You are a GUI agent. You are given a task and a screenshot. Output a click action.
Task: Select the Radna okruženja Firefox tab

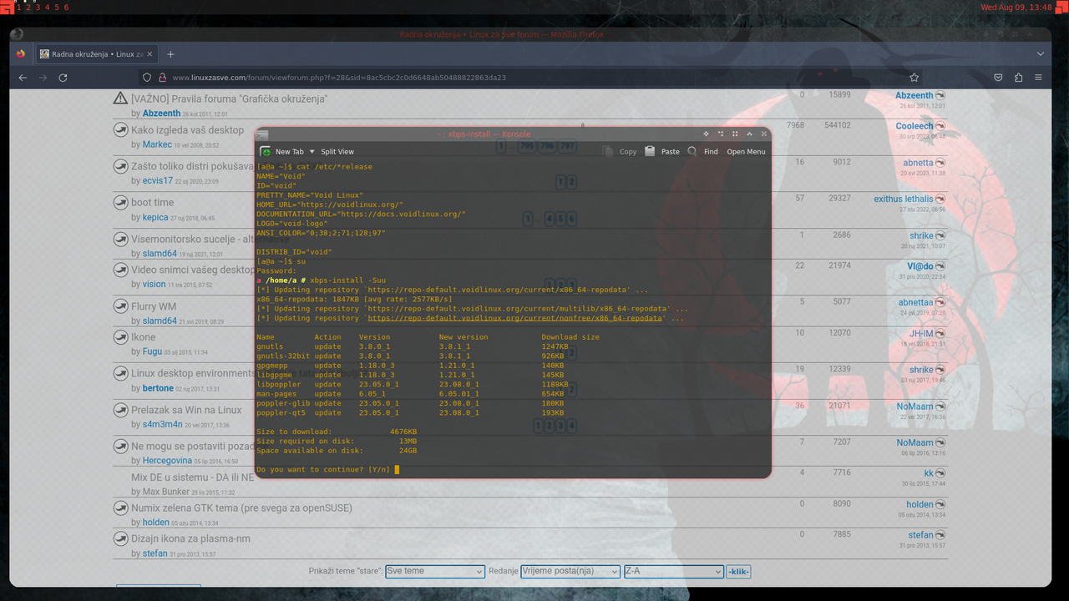pyautogui.click(x=96, y=54)
